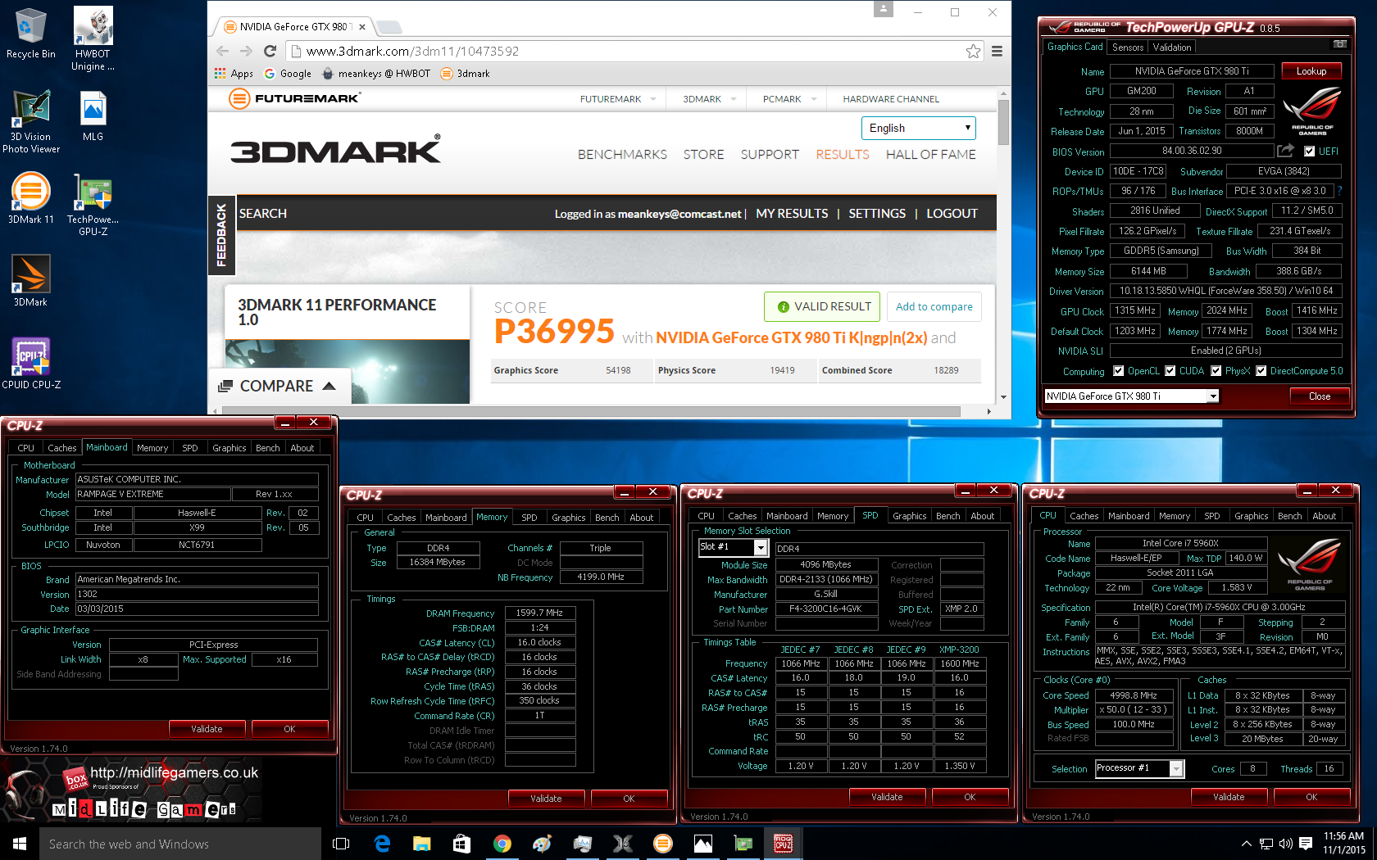Open the Windows Start button
The image size is (1377, 860).
(20, 844)
